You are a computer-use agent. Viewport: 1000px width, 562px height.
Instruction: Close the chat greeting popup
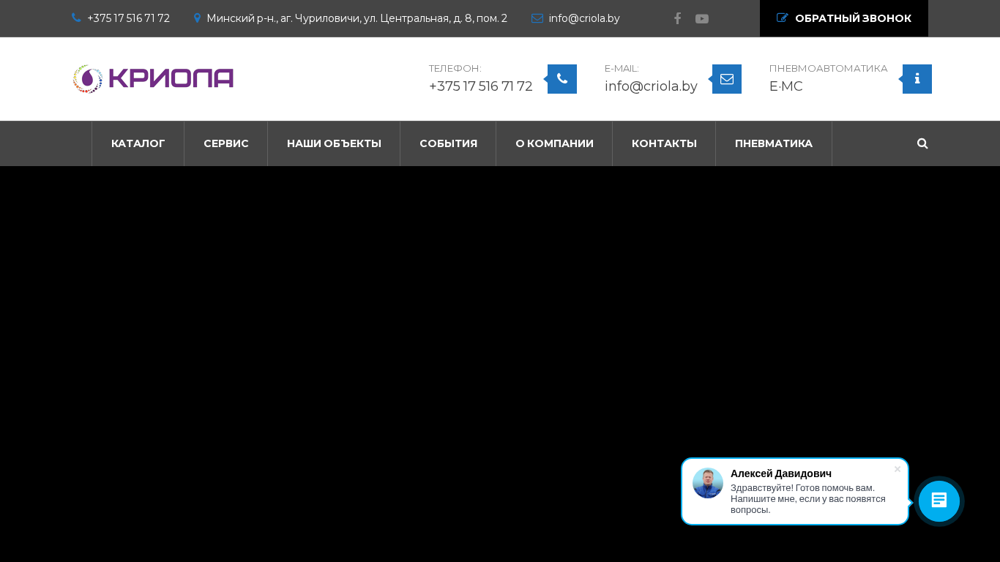point(898,469)
